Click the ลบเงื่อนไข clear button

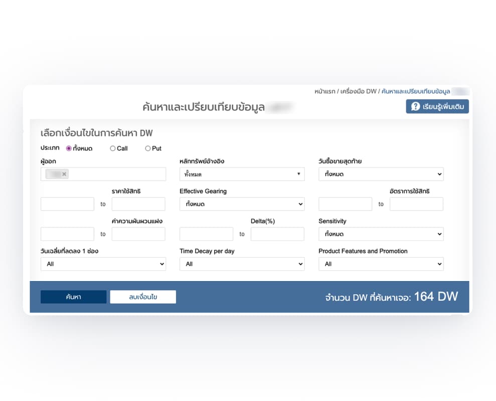click(143, 297)
